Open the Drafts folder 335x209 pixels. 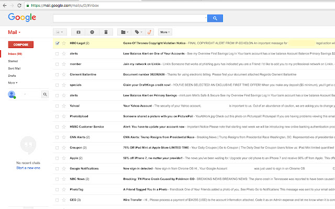pyautogui.click(x=12, y=76)
